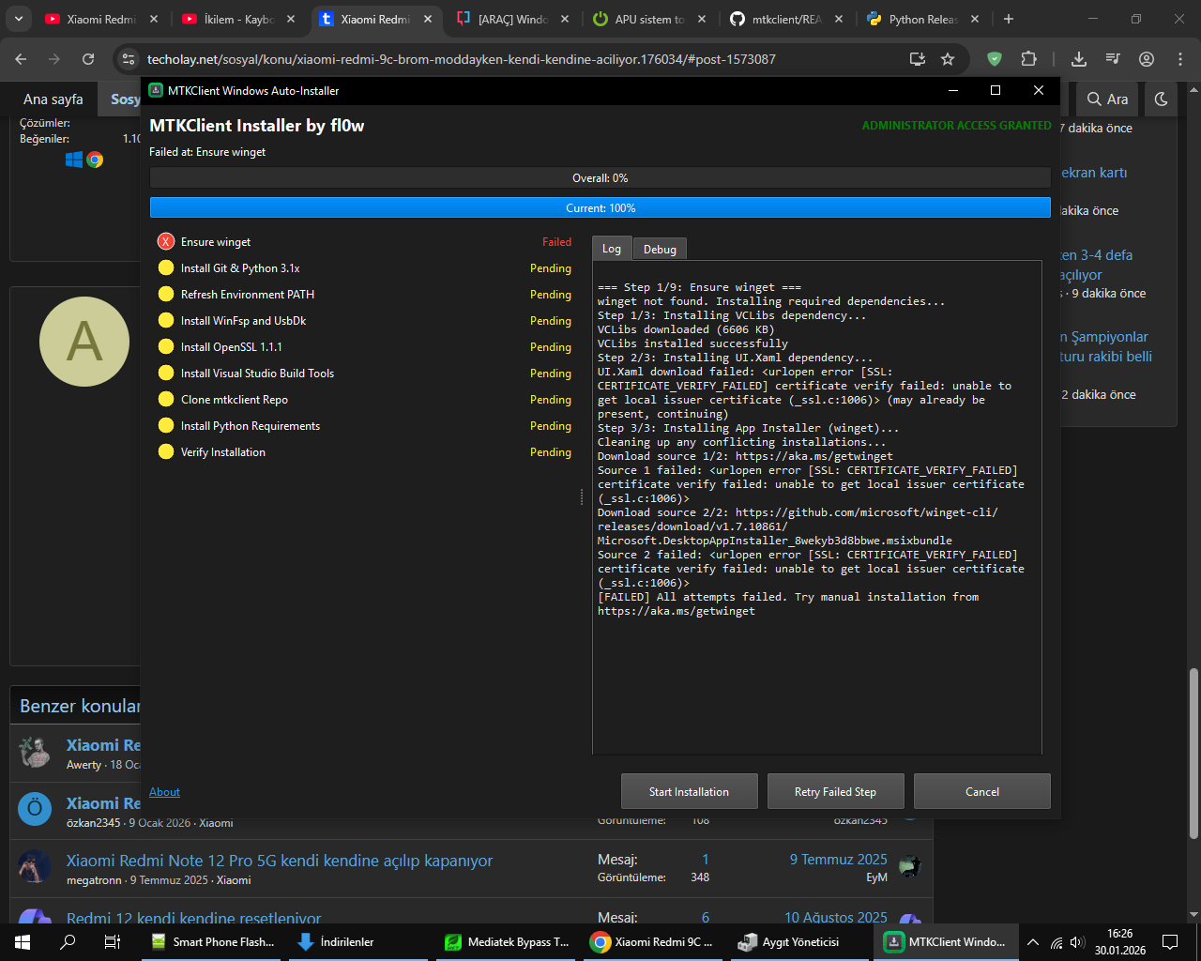Image resolution: width=1201 pixels, height=961 pixels.
Task: Open the About link in the installer
Action: (164, 792)
